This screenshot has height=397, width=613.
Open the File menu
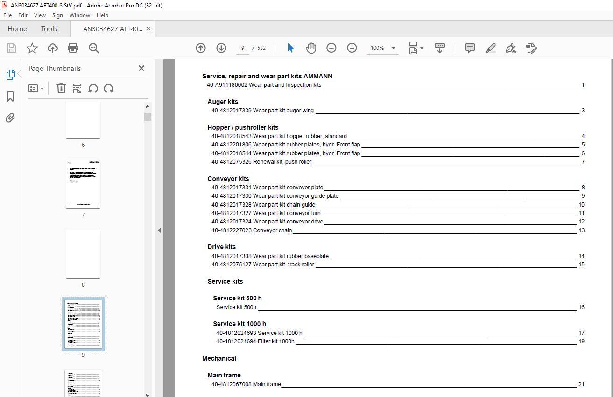(x=7, y=15)
